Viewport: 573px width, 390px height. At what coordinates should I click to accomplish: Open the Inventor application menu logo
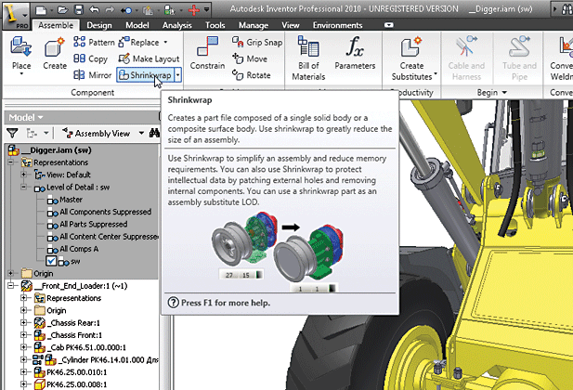coord(16,16)
